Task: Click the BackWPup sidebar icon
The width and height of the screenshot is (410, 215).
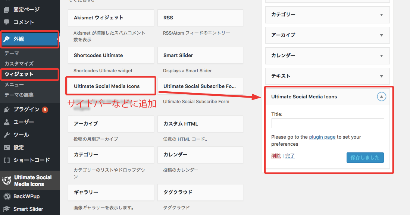Action: click(7, 196)
